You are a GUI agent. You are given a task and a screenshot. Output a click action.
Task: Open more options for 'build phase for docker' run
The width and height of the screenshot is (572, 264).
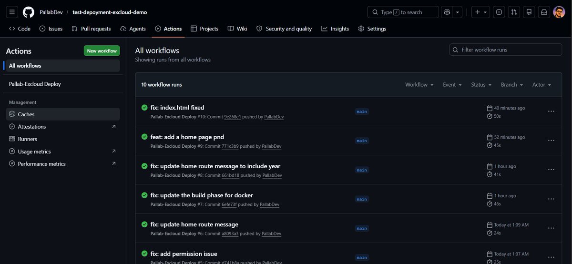point(551,199)
